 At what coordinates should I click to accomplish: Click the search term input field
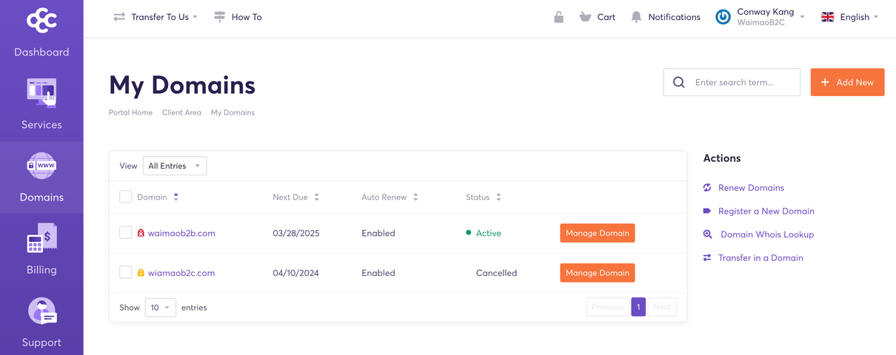click(x=744, y=82)
